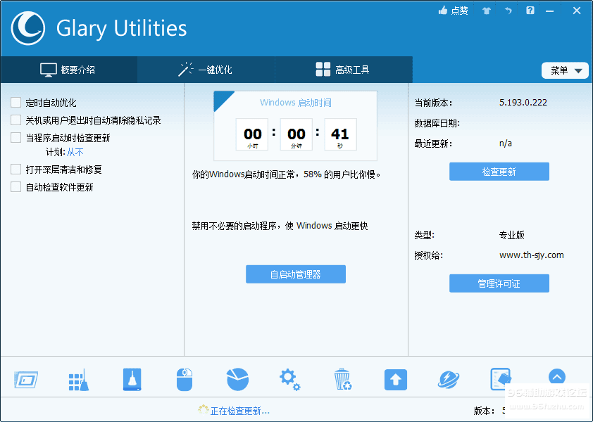This screenshot has width=593, height=422.
Task: Expand the bottom toolbar with up chevron
Action: [x=556, y=378]
